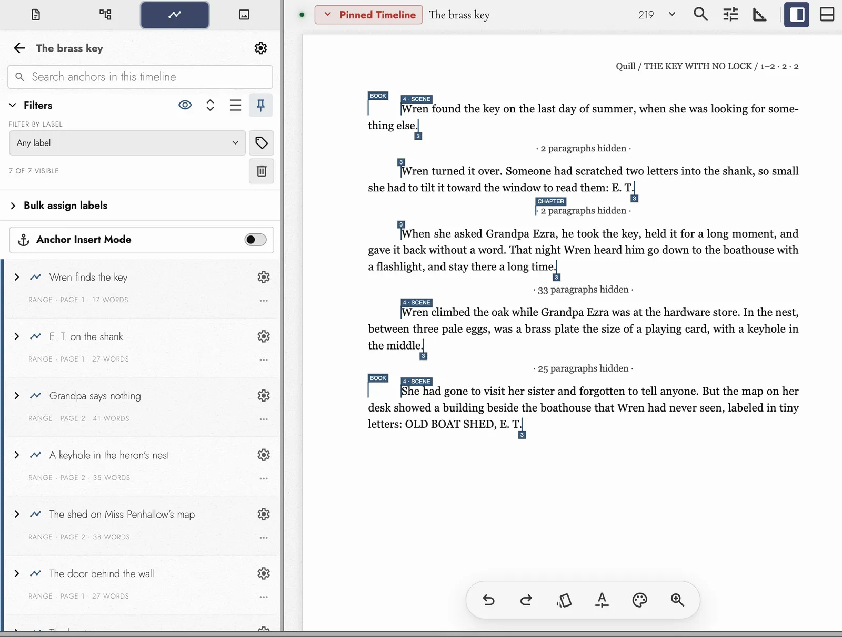Image resolution: width=842 pixels, height=637 pixels.
Task: Expand the Wren finds the key anchor
Action: pos(17,277)
